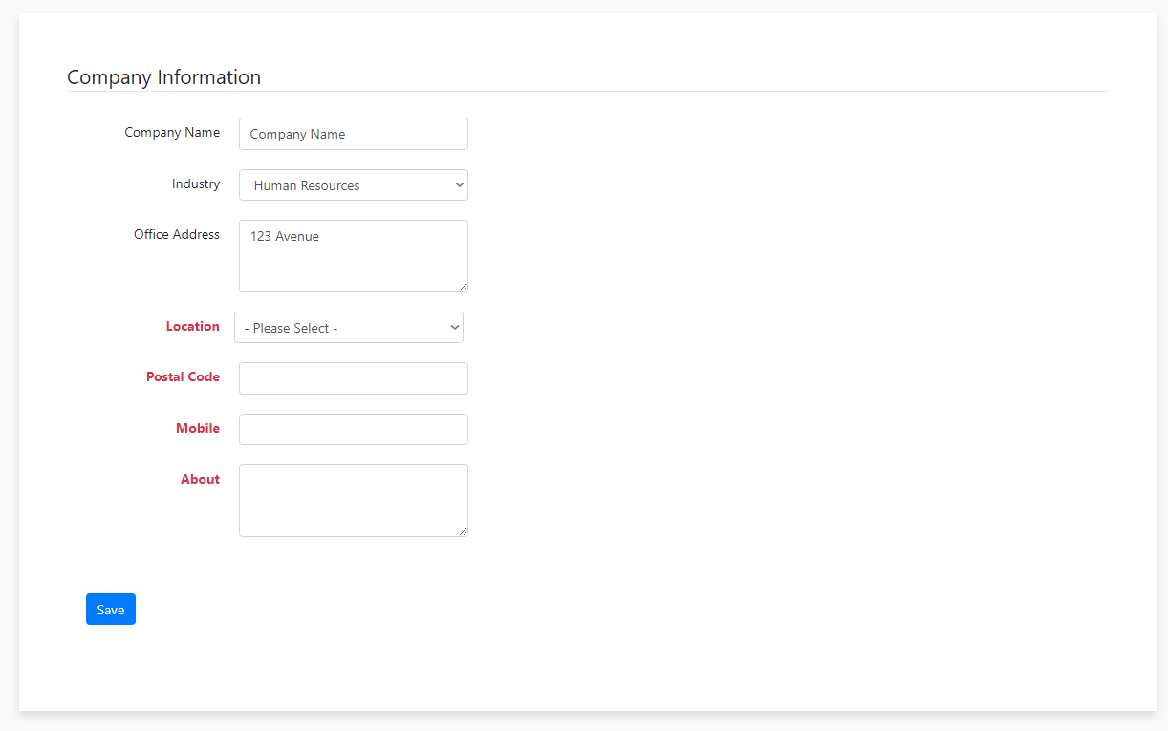The width and height of the screenshot is (1168, 731).
Task: Click '- Please Select -' in the Location dropdown
Action: (291, 328)
